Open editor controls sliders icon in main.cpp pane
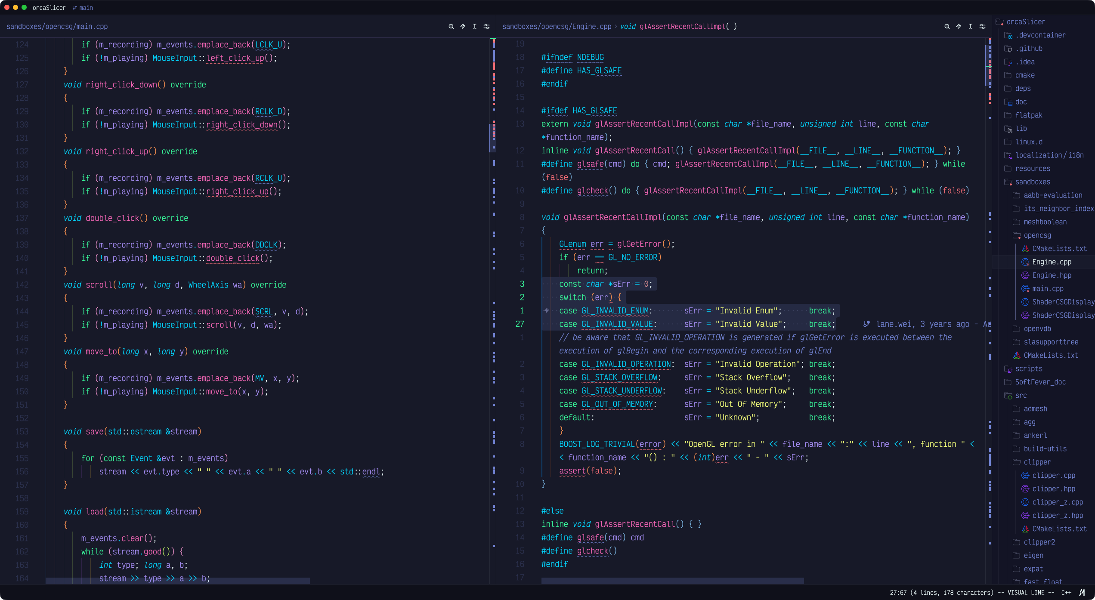Screen dimensions: 1095x600 point(486,27)
